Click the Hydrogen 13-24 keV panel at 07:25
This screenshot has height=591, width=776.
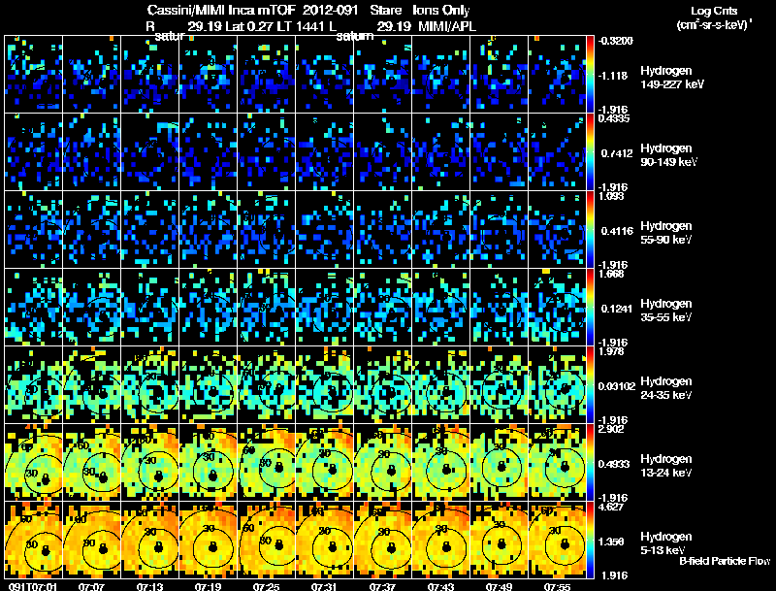[266, 462]
